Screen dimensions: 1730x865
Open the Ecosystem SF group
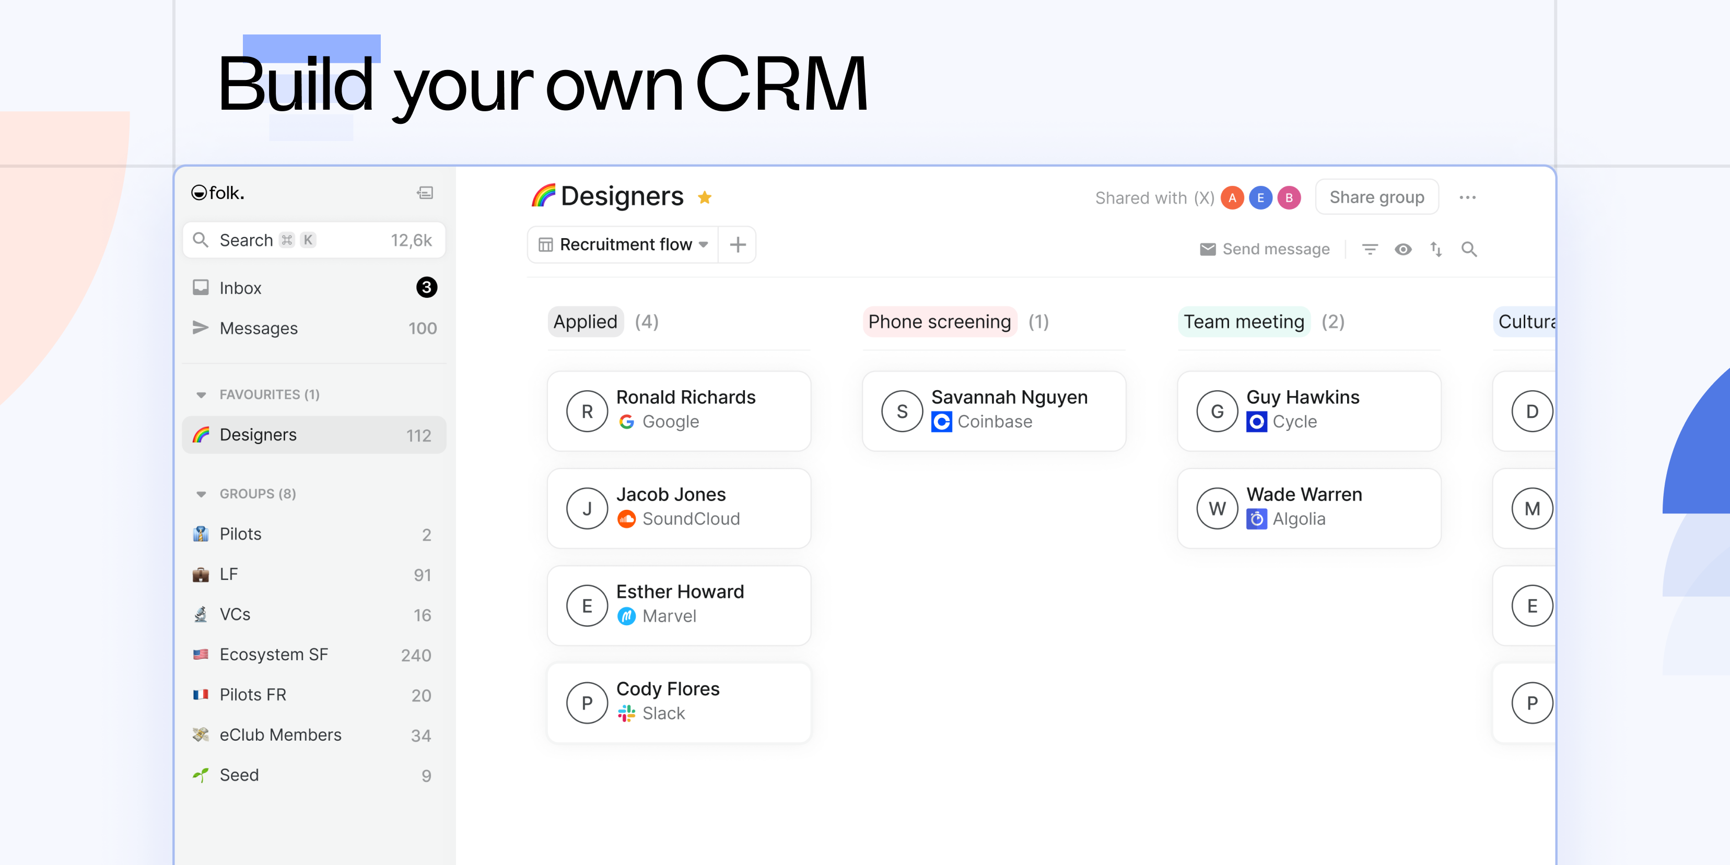274,655
